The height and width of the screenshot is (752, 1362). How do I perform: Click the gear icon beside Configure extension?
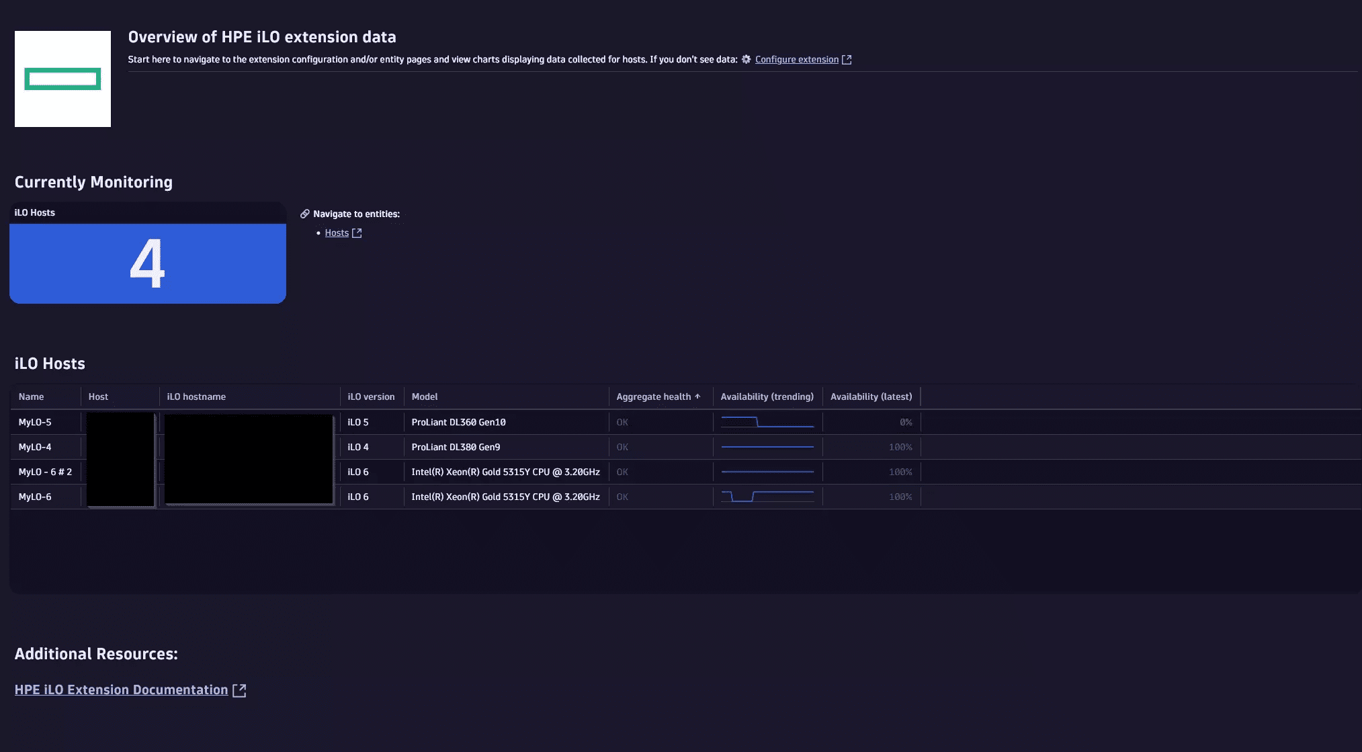coord(746,59)
